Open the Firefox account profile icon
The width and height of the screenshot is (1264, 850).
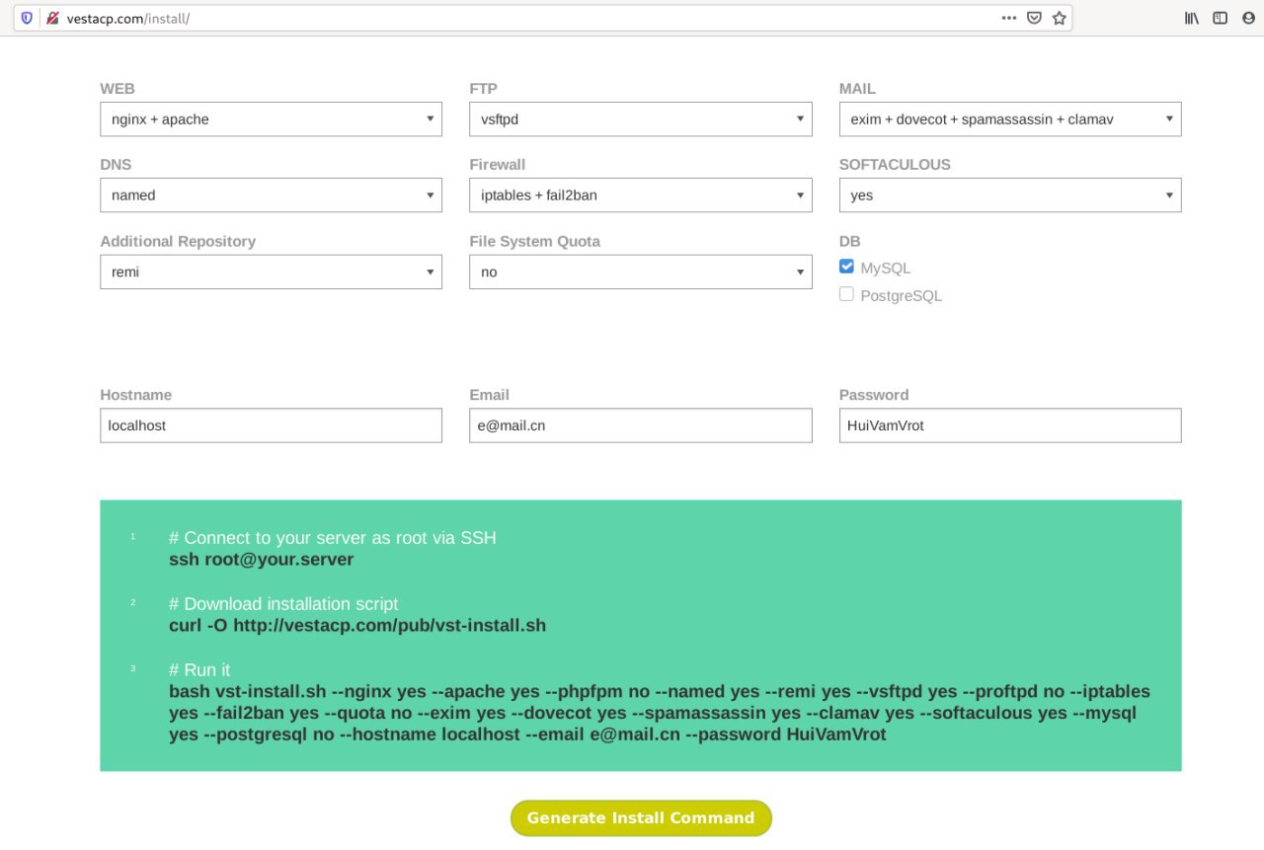click(x=1249, y=18)
